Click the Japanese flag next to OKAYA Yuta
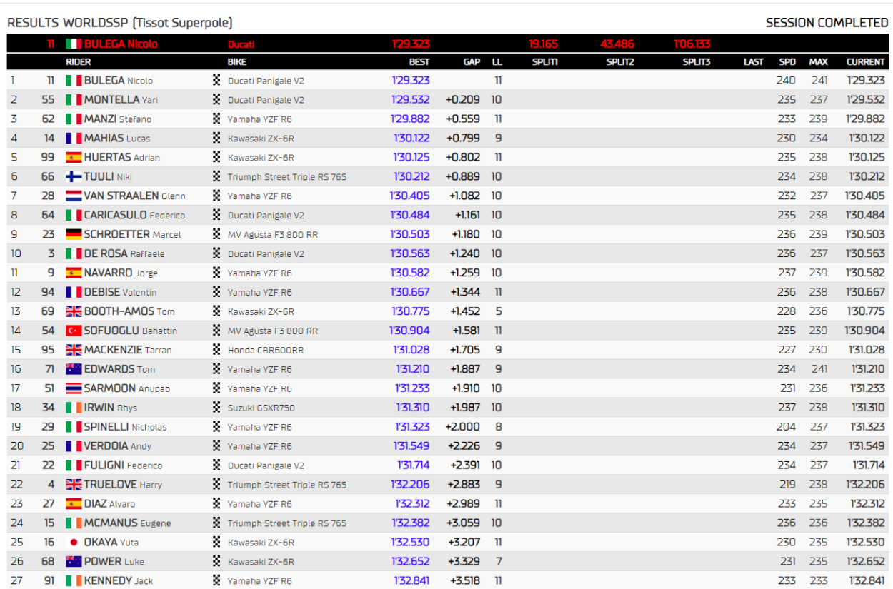 74,543
